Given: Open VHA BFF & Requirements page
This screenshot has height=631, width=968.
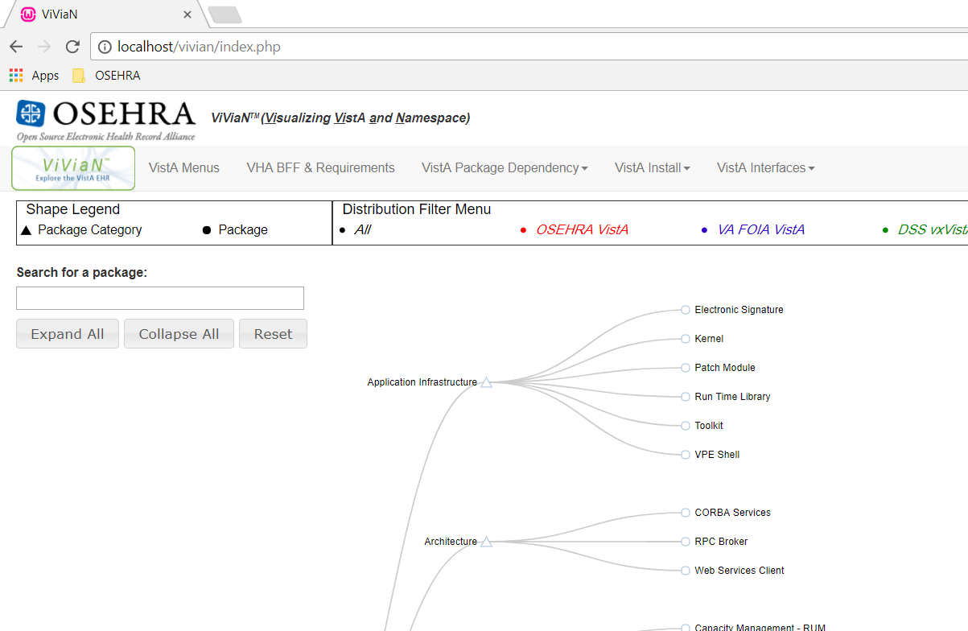Looking at the screenshot, I should coord(320,168).
